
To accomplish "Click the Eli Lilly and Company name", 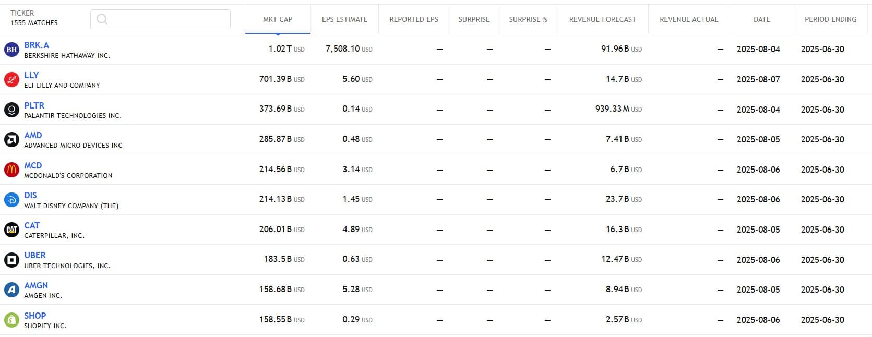I will [x=62, y=86].
